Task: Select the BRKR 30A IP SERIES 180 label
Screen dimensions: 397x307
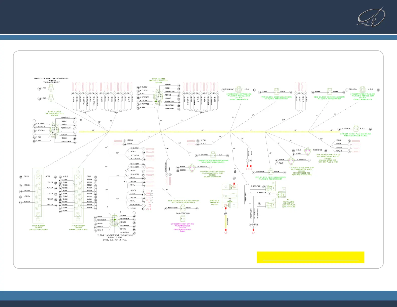Action: [214, 202]
